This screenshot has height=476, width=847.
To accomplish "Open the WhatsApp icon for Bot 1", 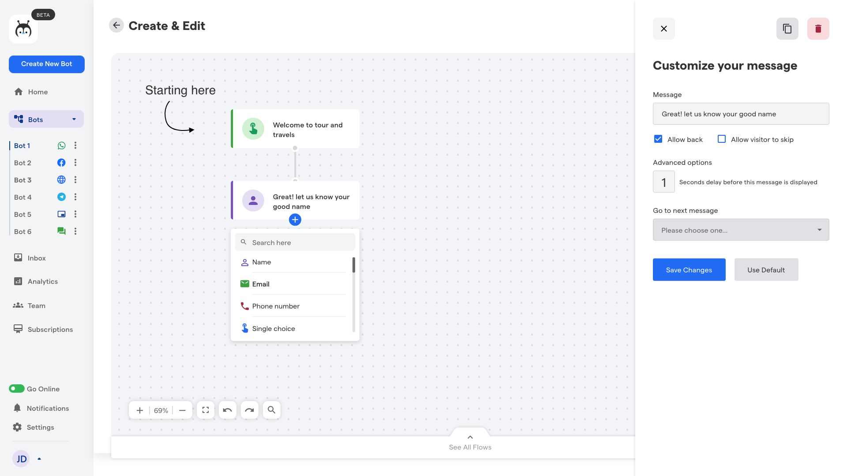I will click(x=61, y=145).
